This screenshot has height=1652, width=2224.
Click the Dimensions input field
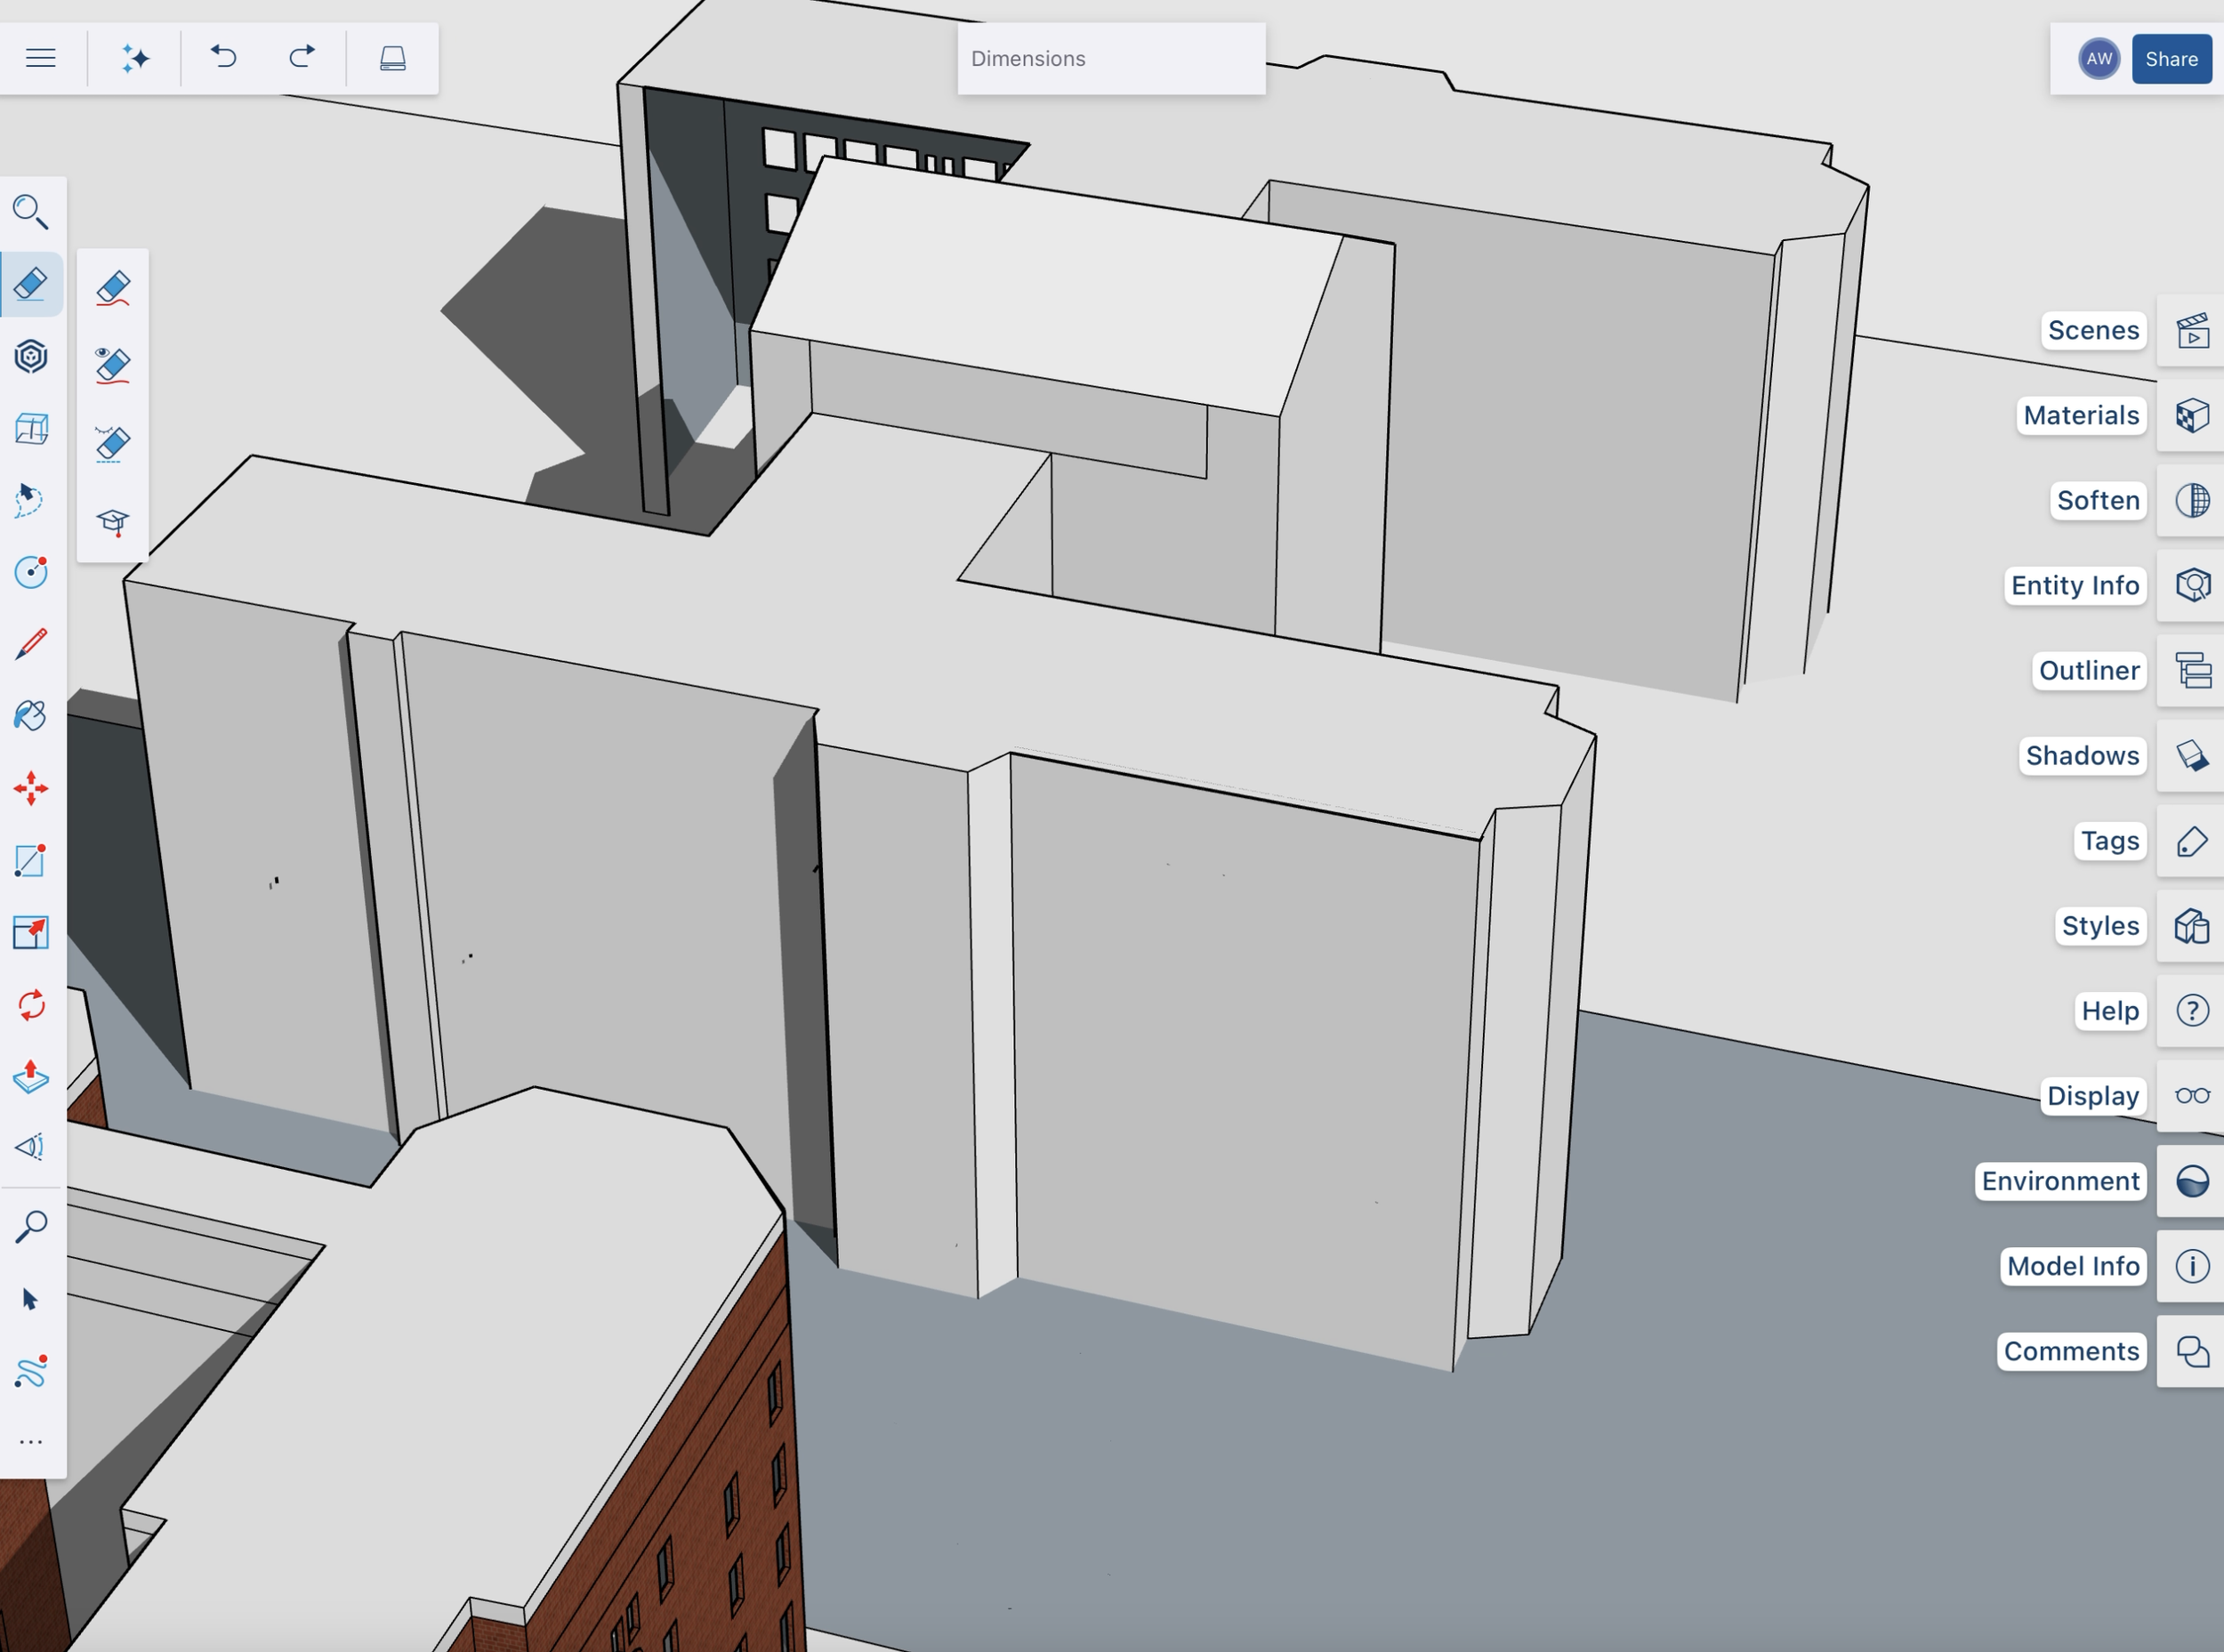pyautogui.click(x=1110, y=59)
